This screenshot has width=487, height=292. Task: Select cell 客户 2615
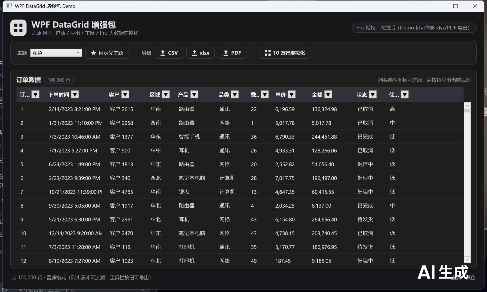[121, 109]
